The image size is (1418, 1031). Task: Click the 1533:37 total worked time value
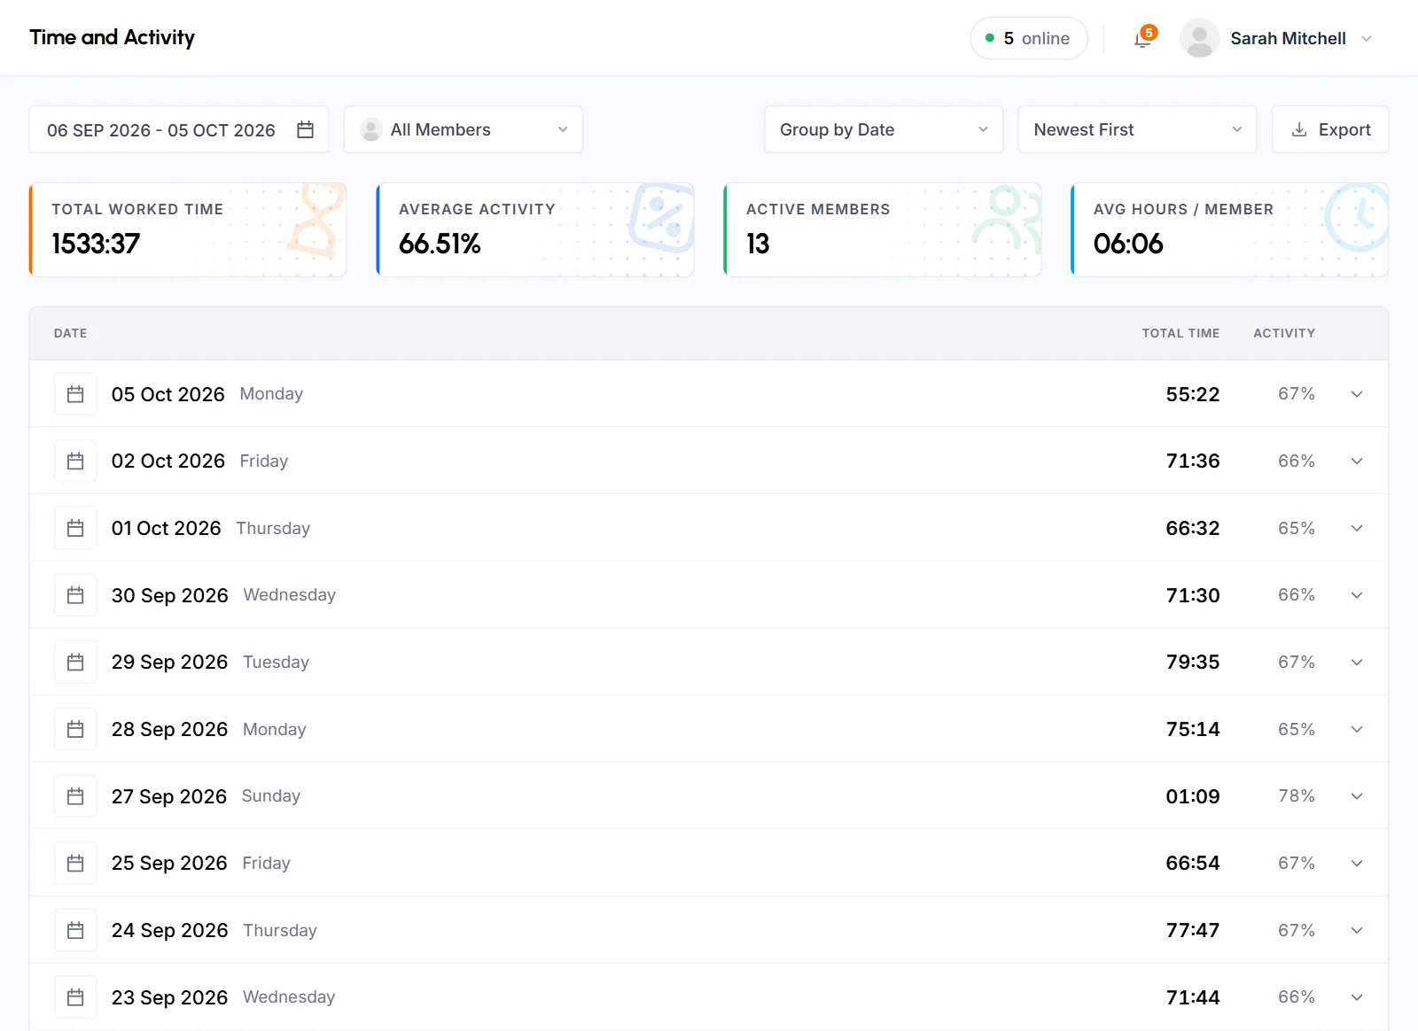(x=96, y=244)
